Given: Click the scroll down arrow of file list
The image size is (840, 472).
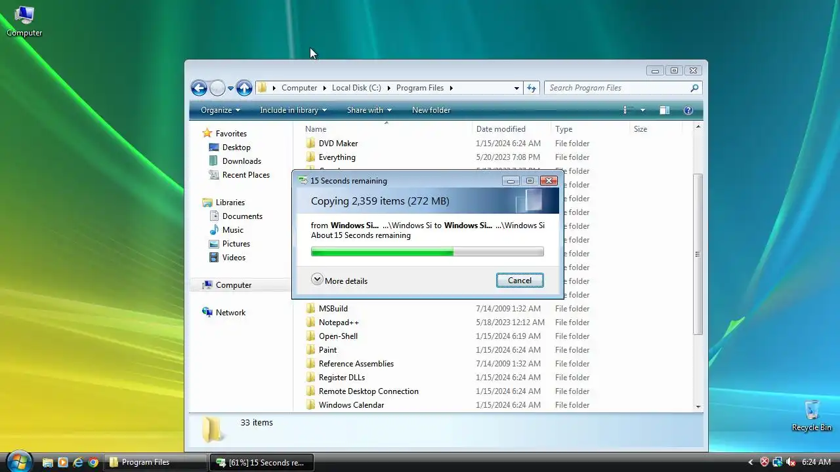Looking at the screenshot, I should pos(698,406).
